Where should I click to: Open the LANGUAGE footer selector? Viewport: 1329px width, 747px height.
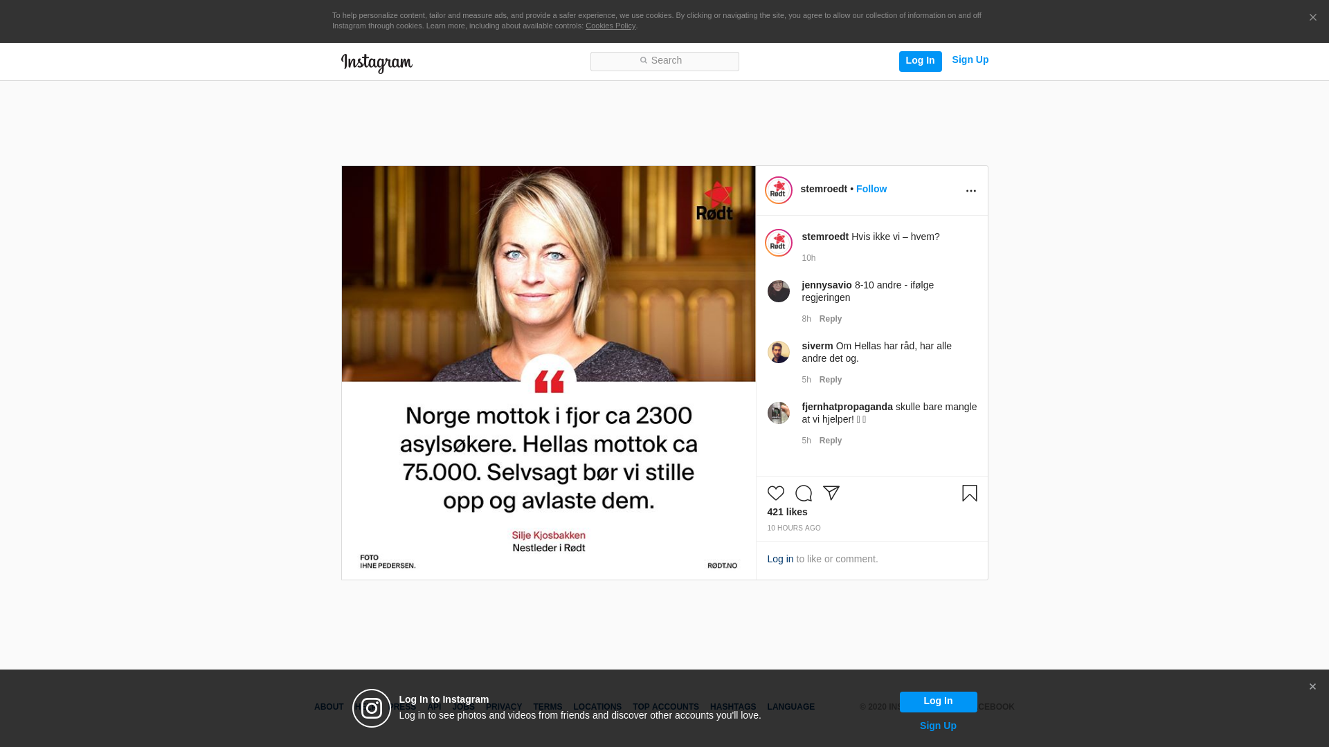point(790,707)
